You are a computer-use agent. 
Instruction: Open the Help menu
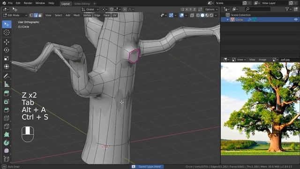(x=51, y=3)
